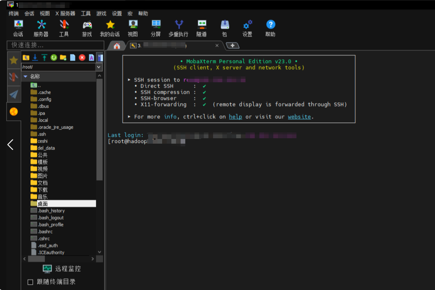Open the 会话 menu in menu bar
This screenshot has width=435, height=290.
29,13
